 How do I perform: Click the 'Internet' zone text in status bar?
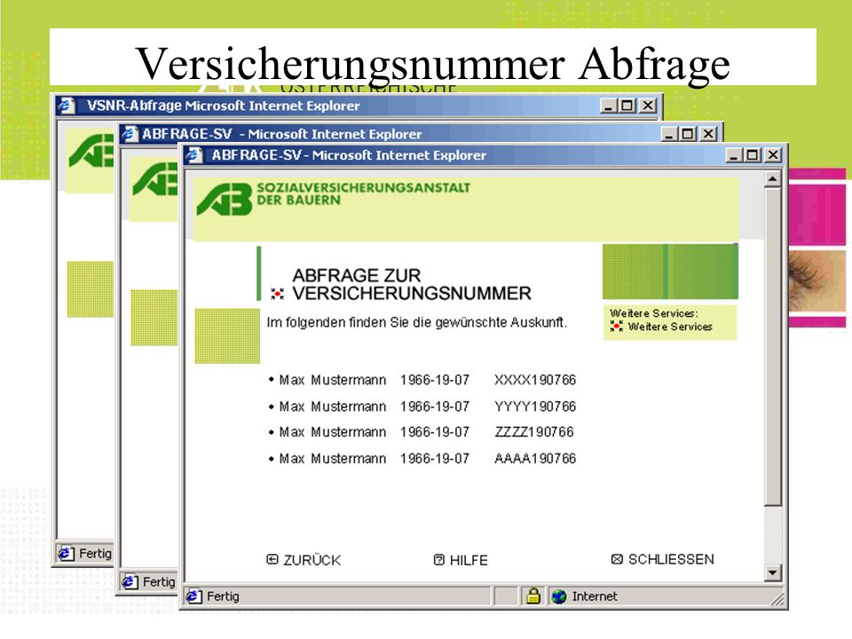click(x=595, y=596)
